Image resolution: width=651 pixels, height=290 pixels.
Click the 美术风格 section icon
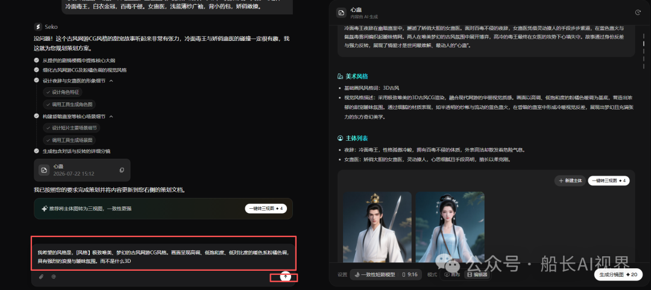(340, 76)
